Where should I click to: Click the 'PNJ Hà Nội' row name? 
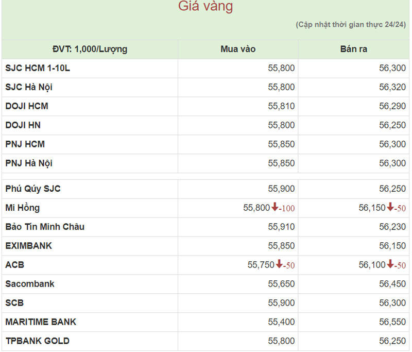click(x=29, y=163)
